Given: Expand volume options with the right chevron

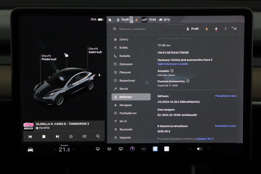Looking at the screenshot, I should [x=209, y=149].
